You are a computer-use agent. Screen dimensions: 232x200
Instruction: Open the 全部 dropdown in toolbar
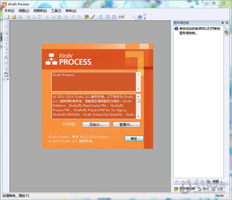pos(133,17)
